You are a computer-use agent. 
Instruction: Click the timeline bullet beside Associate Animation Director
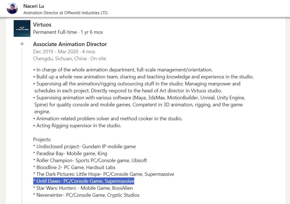(x=22, y=44)
